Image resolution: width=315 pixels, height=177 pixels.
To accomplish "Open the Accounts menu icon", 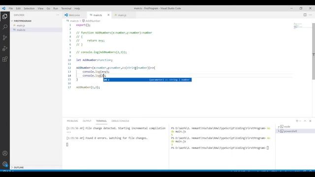I will point(5,153).
